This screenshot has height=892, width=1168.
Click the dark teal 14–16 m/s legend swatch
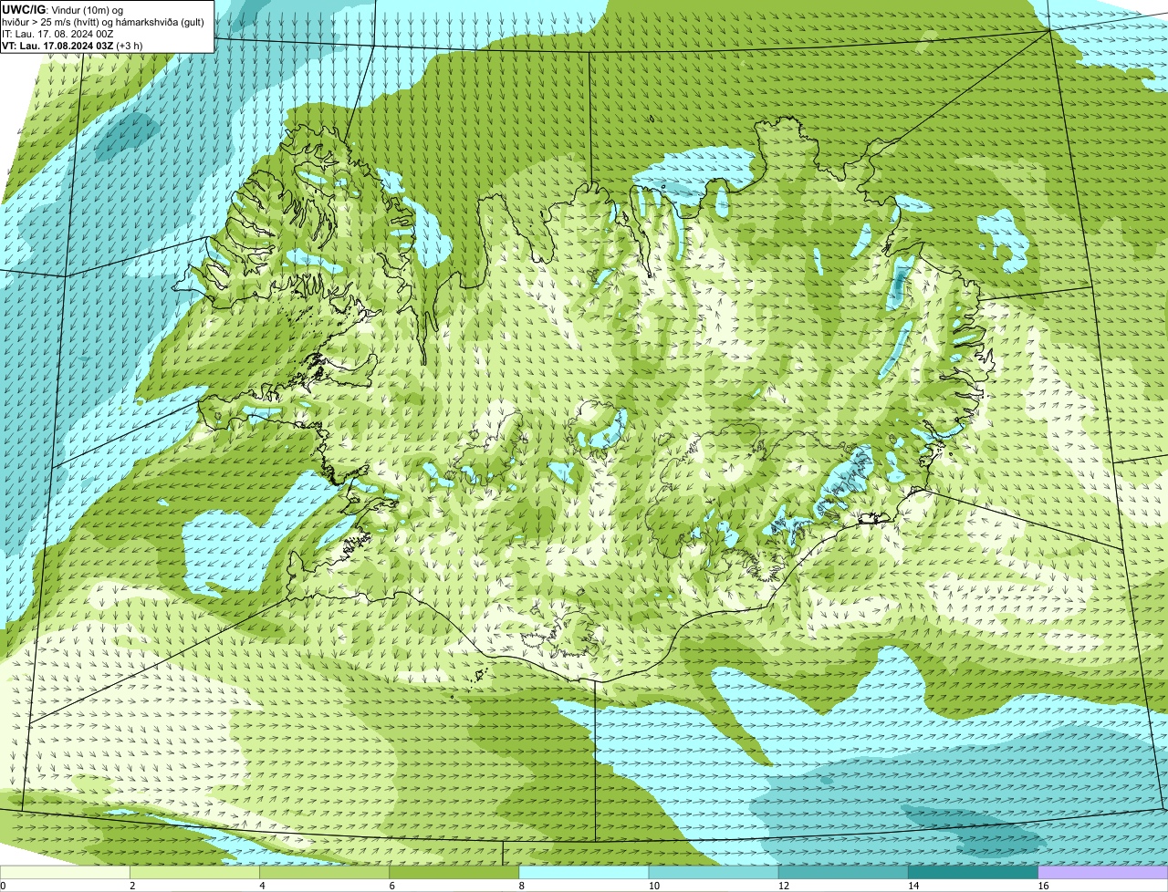(x=974, y=873)
